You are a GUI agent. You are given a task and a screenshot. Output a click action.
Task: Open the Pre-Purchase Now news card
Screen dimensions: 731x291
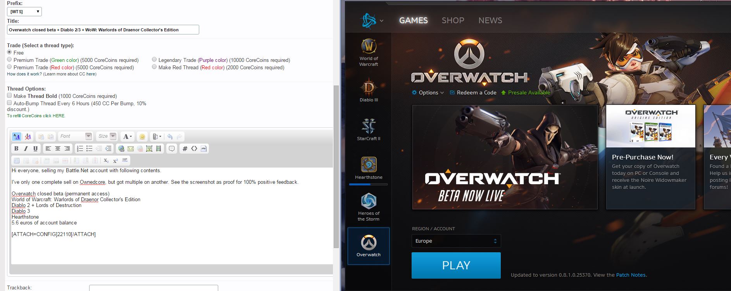tap(650, 157)
